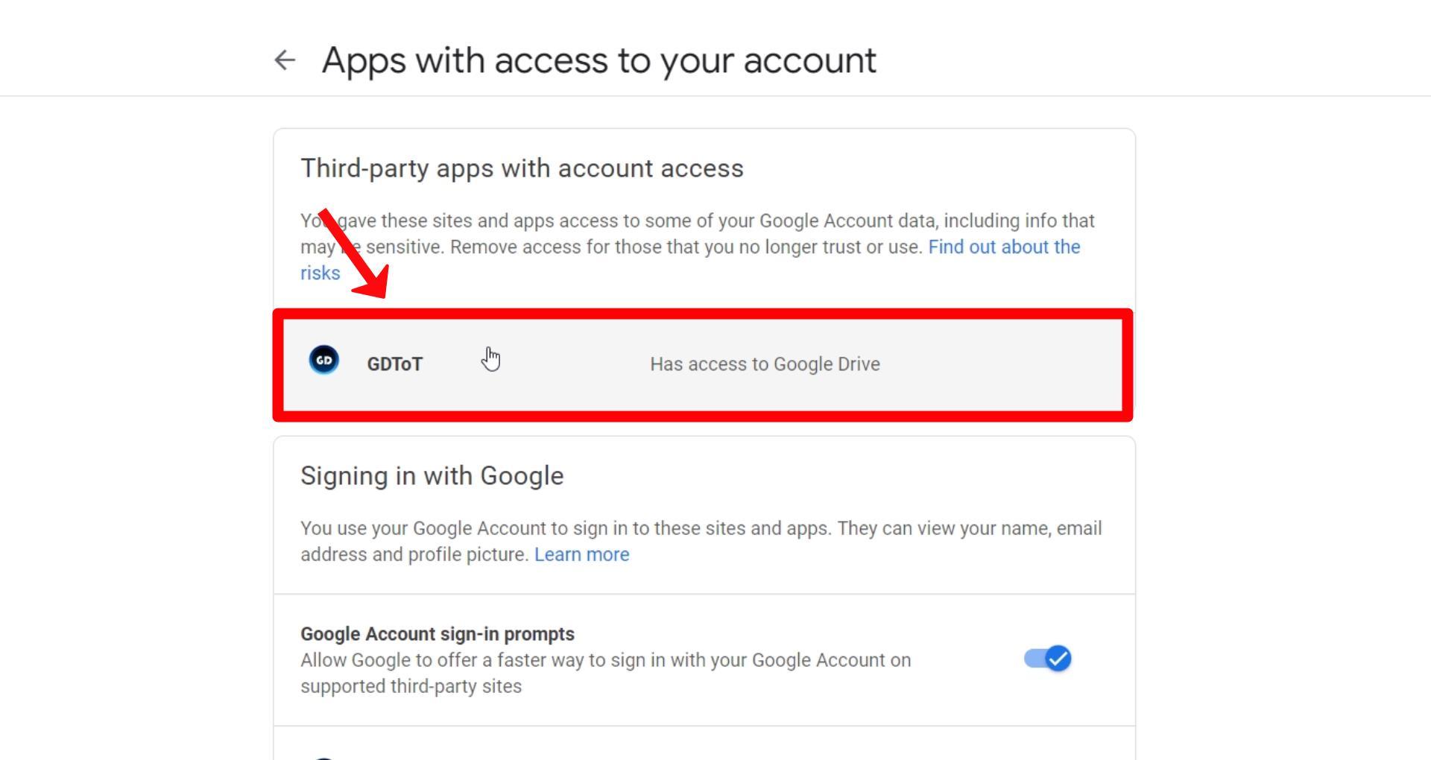Image resolution: width=1431 pixels, height=760 pixels.
Task: Open 'Find out about the risks' link
Action: pyautogui.click(x=1004, y=247)
